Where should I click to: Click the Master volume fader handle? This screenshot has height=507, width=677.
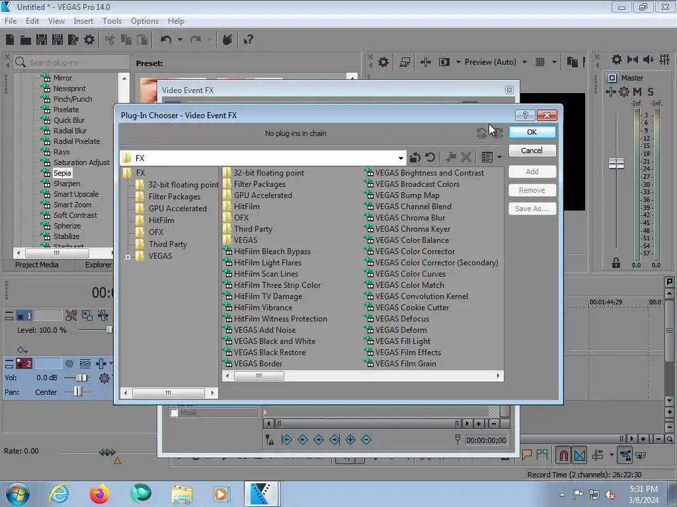tap(616, 164)
